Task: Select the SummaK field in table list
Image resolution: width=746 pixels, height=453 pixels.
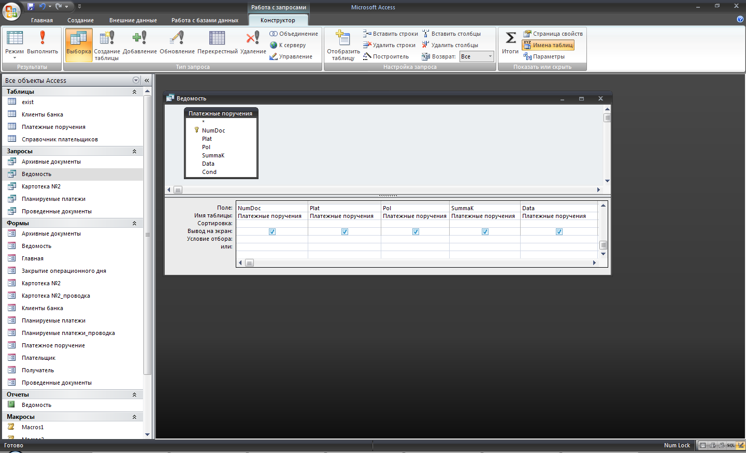Action: (213, 155)
